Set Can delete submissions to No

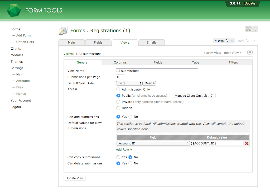[130, 163]
